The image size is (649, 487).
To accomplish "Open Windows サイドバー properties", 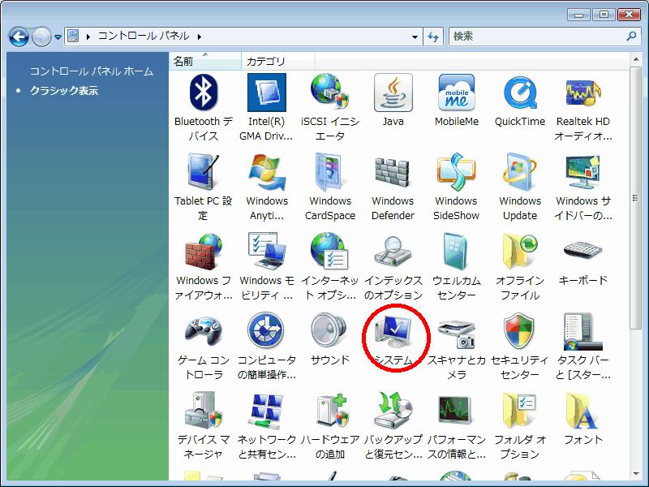I will tap(583, 187).
